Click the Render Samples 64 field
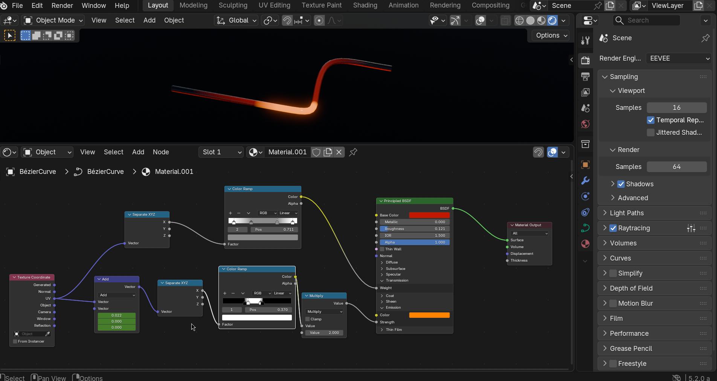The width and height of the screenshot is (717, 381). [x=677, y=167]
